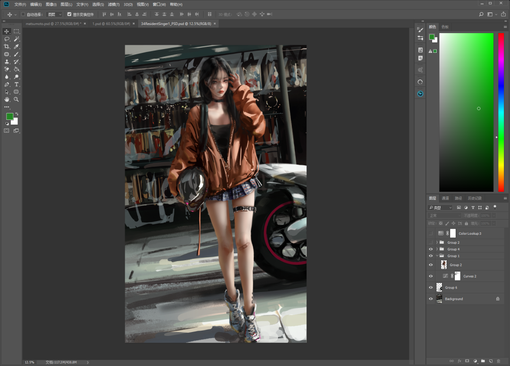This screenshot has width=510, height=366.
Task: Open the 滤镜(T) menu
Action: coord(113,4)
